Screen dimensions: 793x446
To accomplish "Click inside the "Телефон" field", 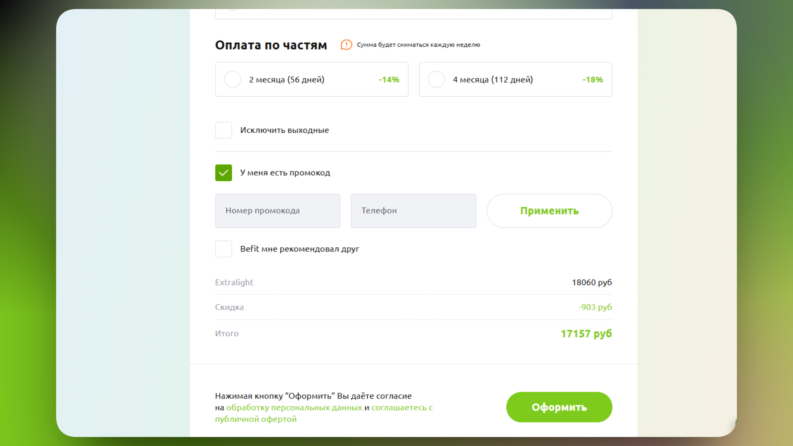I will (413, 211).
